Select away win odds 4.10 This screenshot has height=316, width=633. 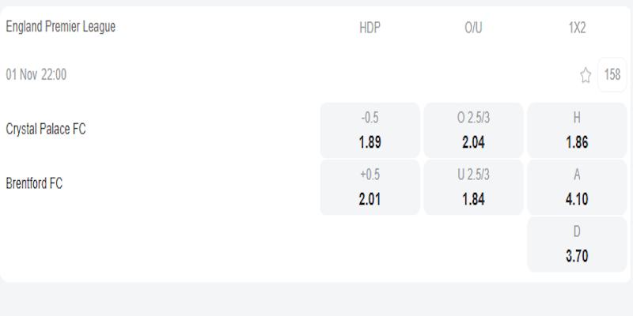click(577, 199)
